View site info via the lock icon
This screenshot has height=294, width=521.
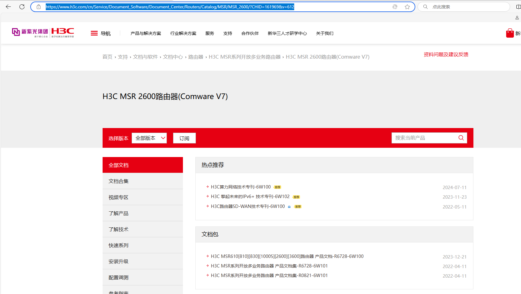coord(39,7)
